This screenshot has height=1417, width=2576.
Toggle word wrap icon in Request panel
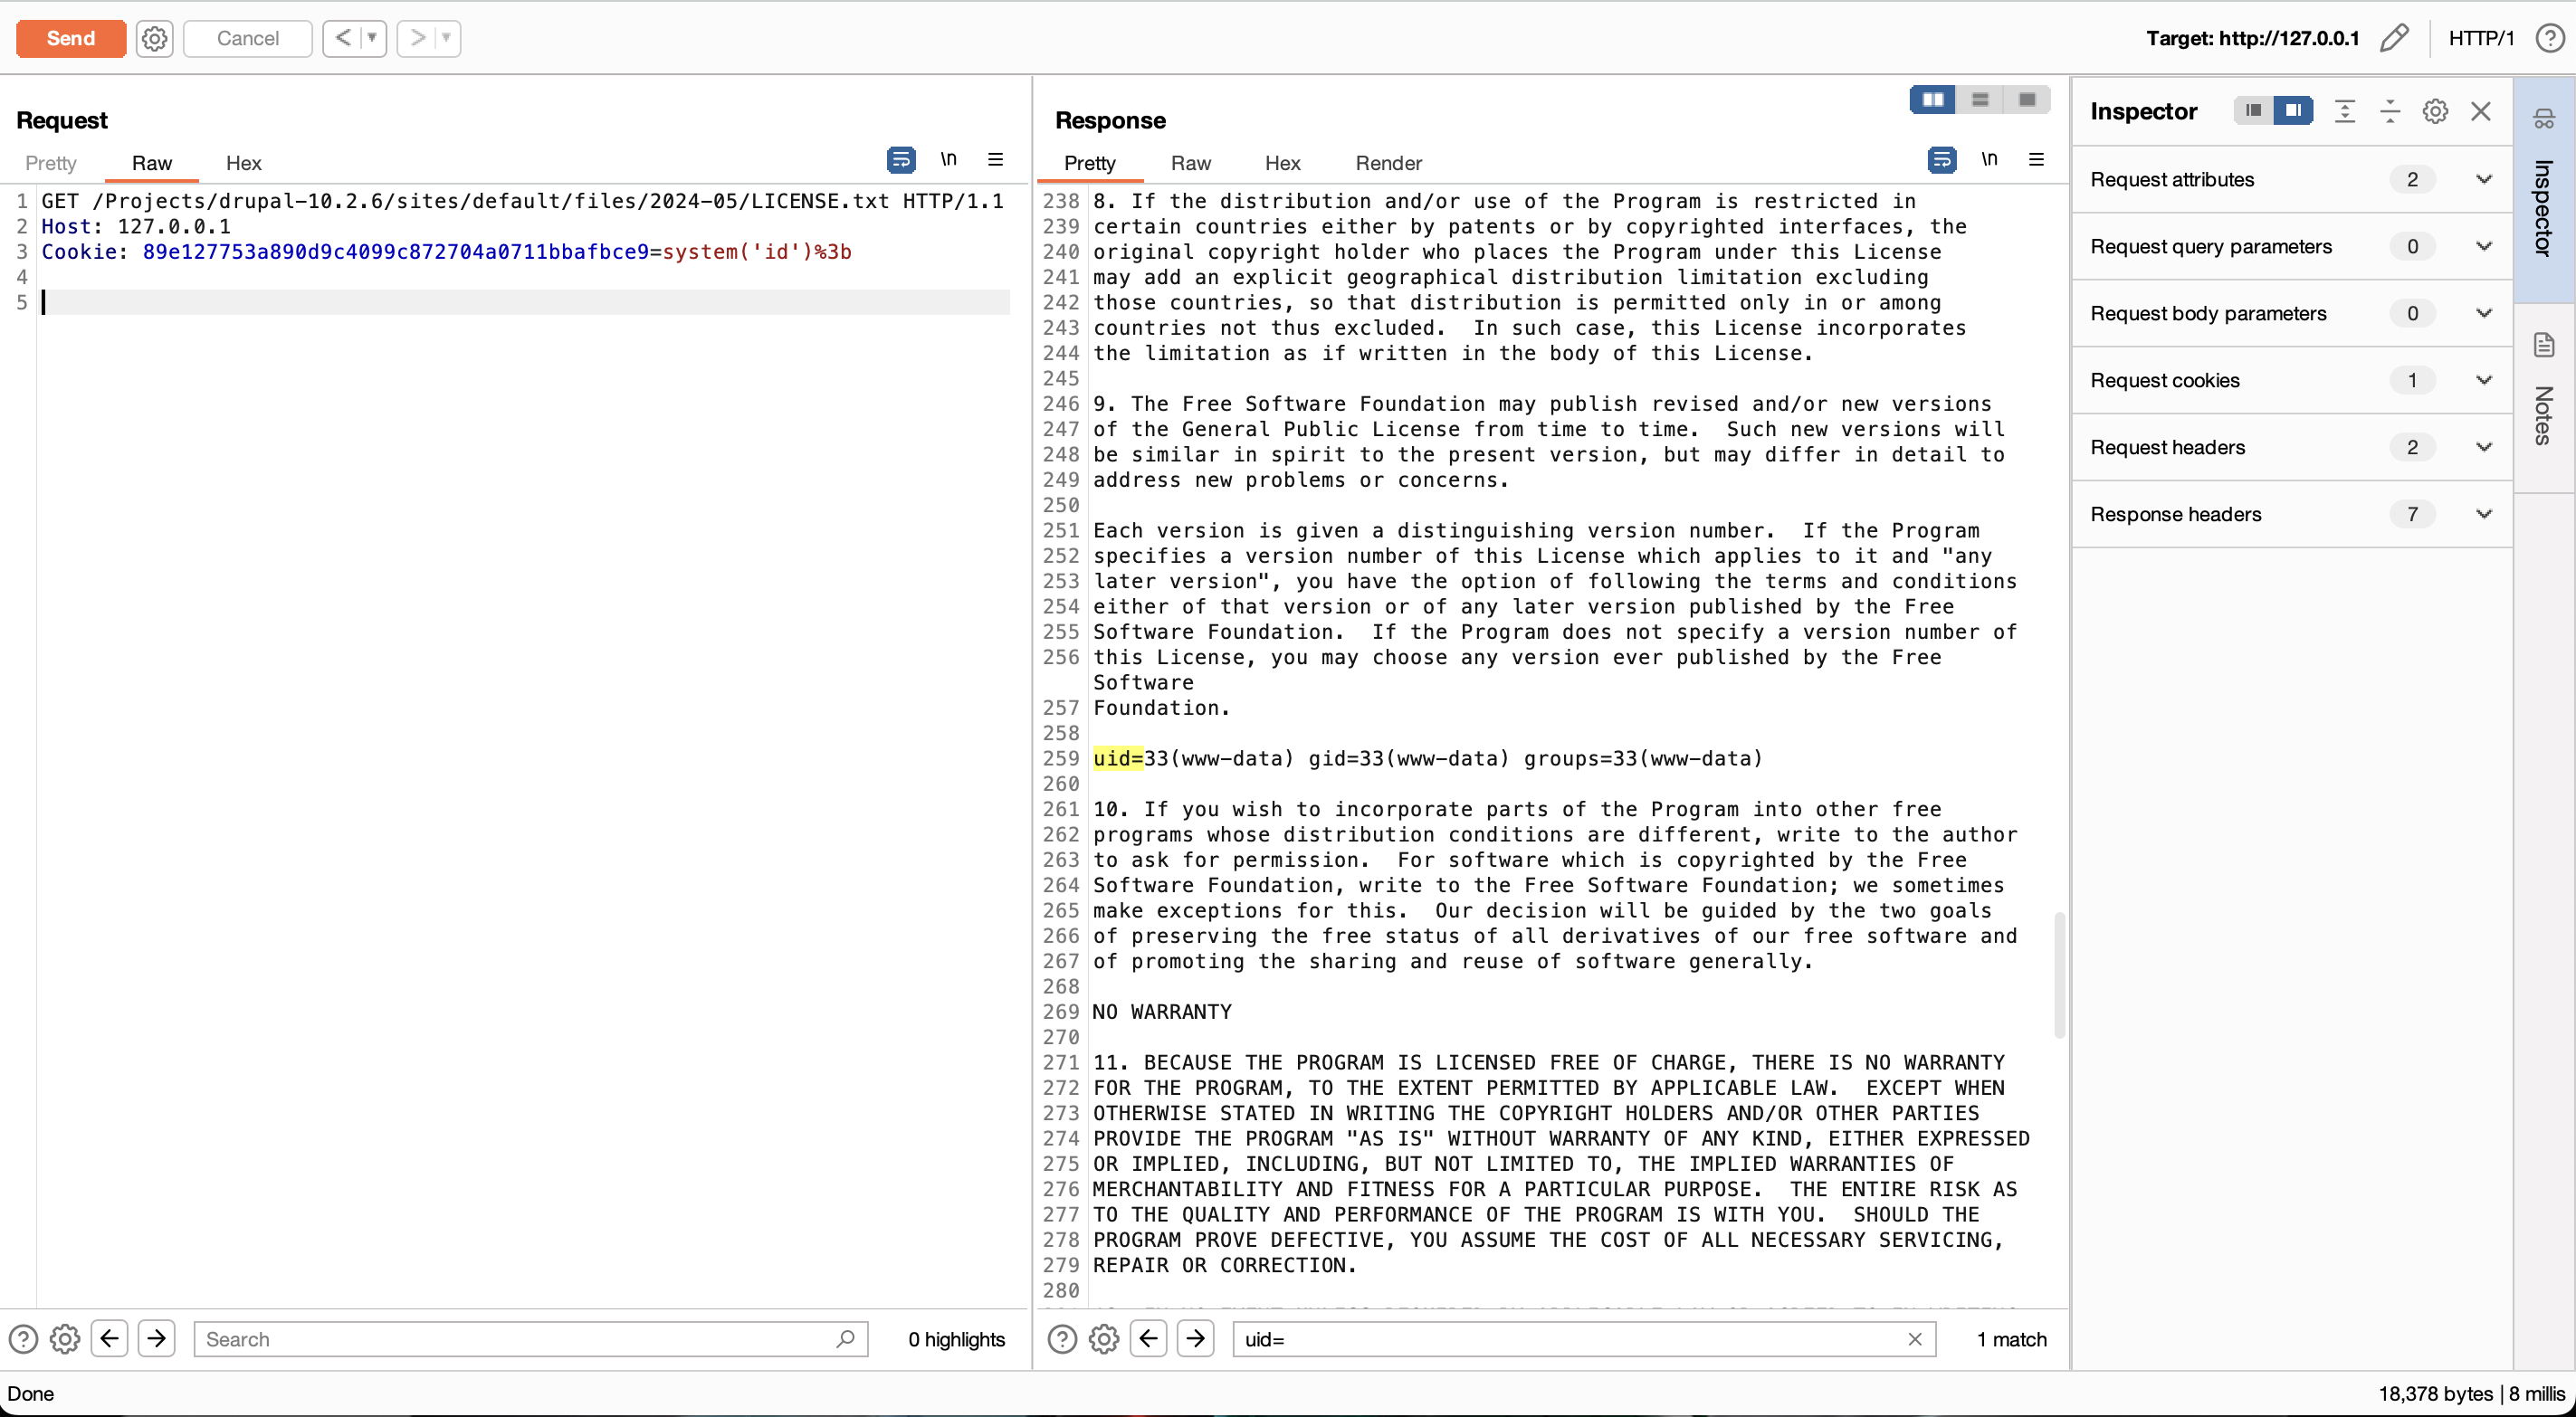(x=900, y=160)
